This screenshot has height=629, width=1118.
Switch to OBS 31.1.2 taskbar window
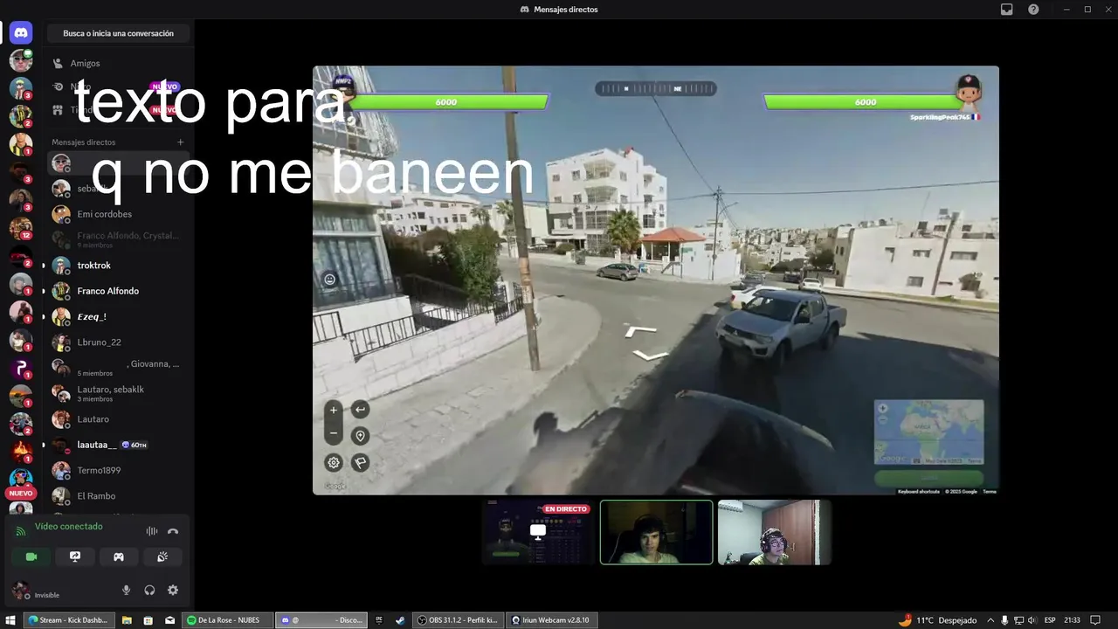pos(459,620)
